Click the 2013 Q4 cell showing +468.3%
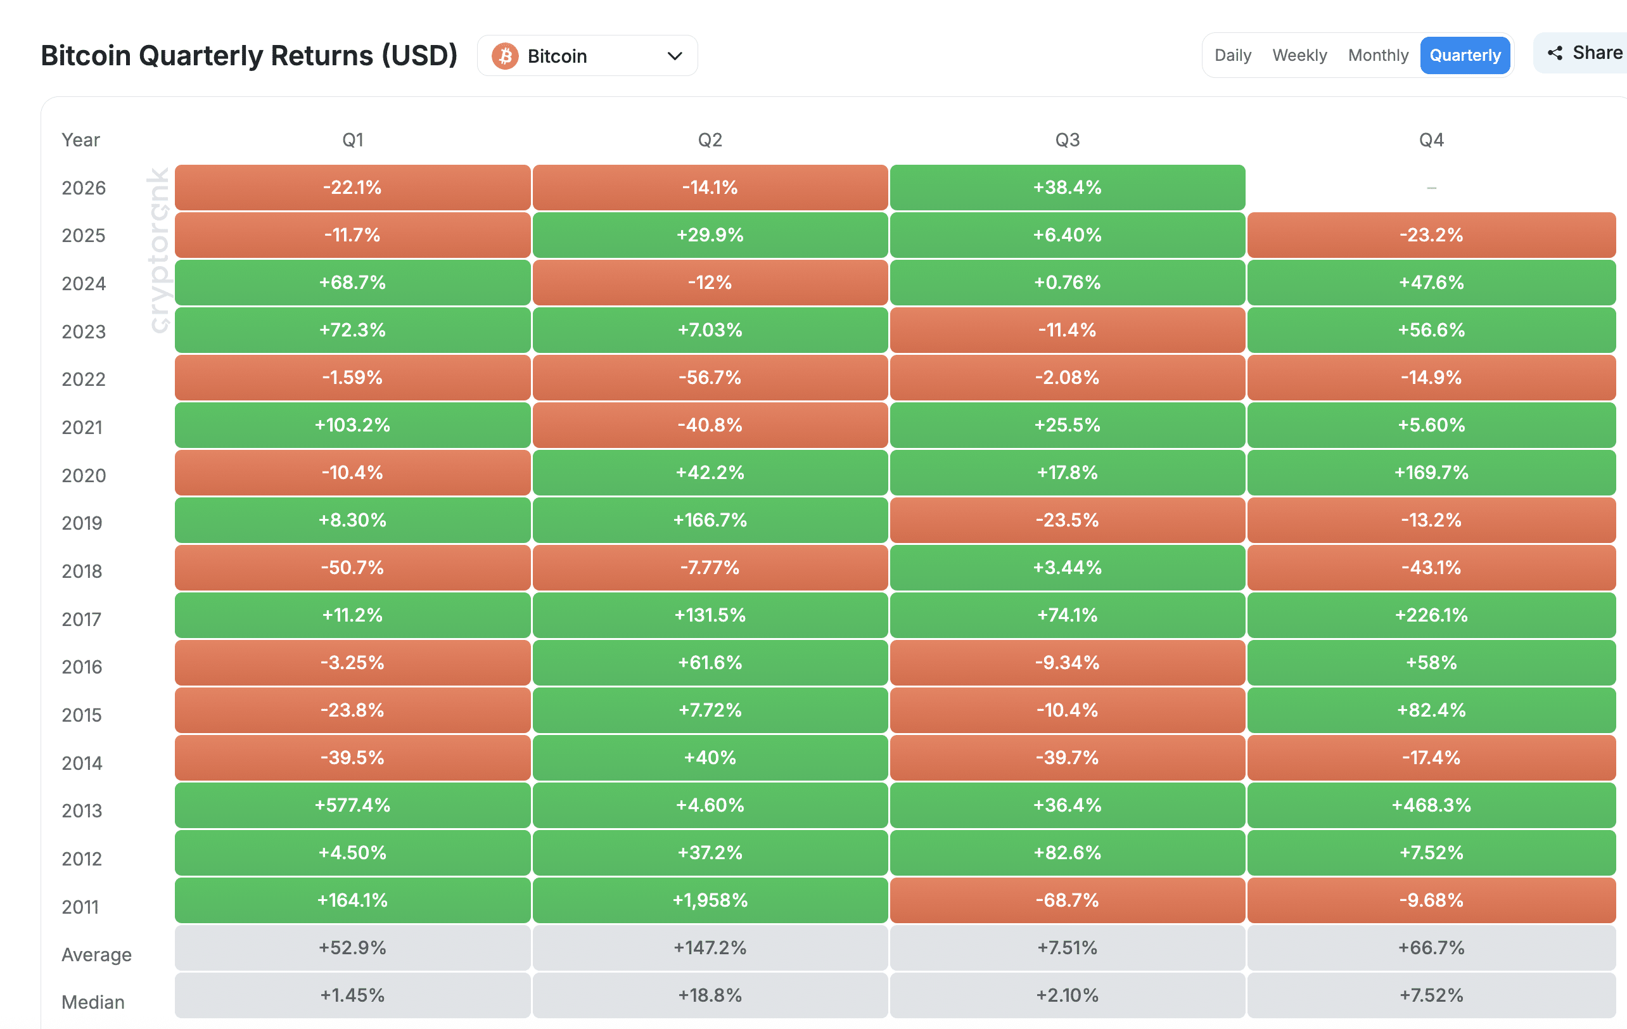Screen dimensions: 1627x1029 tap(1432, 805)
